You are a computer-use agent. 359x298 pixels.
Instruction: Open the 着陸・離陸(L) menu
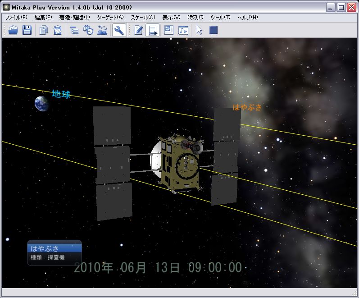[74, 18]
